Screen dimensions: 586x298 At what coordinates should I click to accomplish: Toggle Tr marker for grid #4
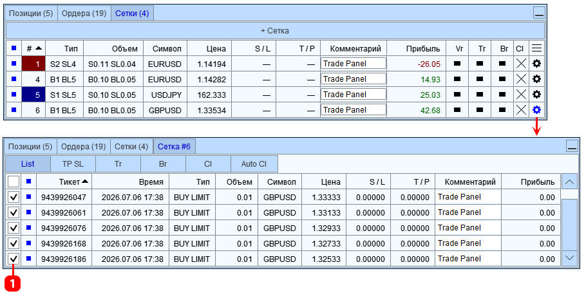(480, 79)
